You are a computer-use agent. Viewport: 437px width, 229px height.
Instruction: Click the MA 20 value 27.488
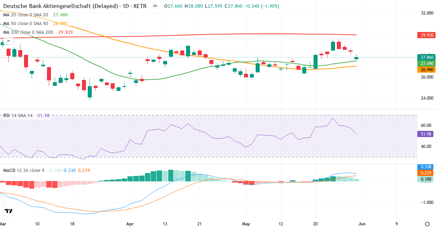click(x=60, y=15)
